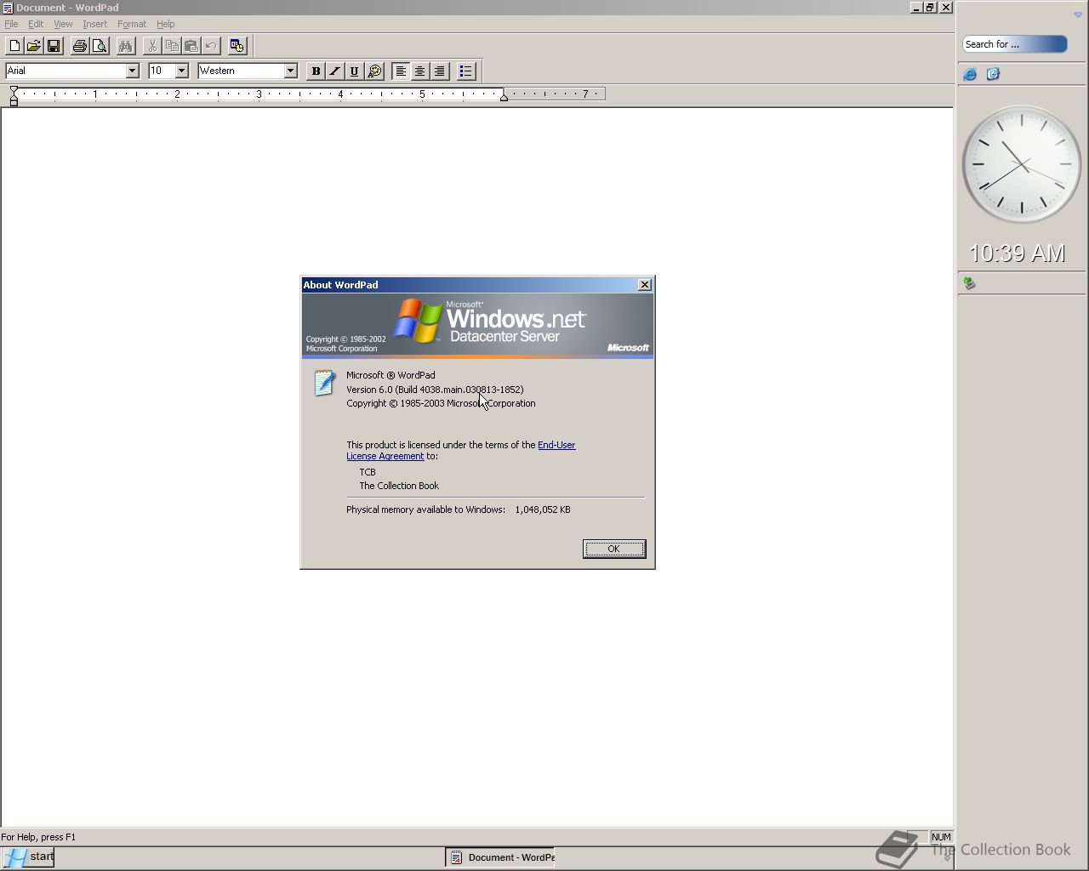Click inside the Arial font name field
The image size is (1089, 871).
pos(66,71)
